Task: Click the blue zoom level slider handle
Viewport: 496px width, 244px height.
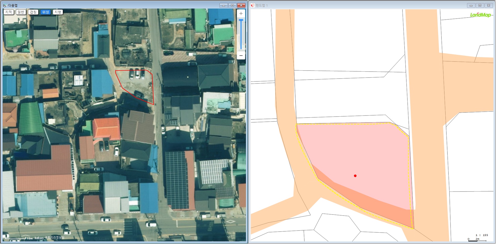Action: tap(241, 20)
